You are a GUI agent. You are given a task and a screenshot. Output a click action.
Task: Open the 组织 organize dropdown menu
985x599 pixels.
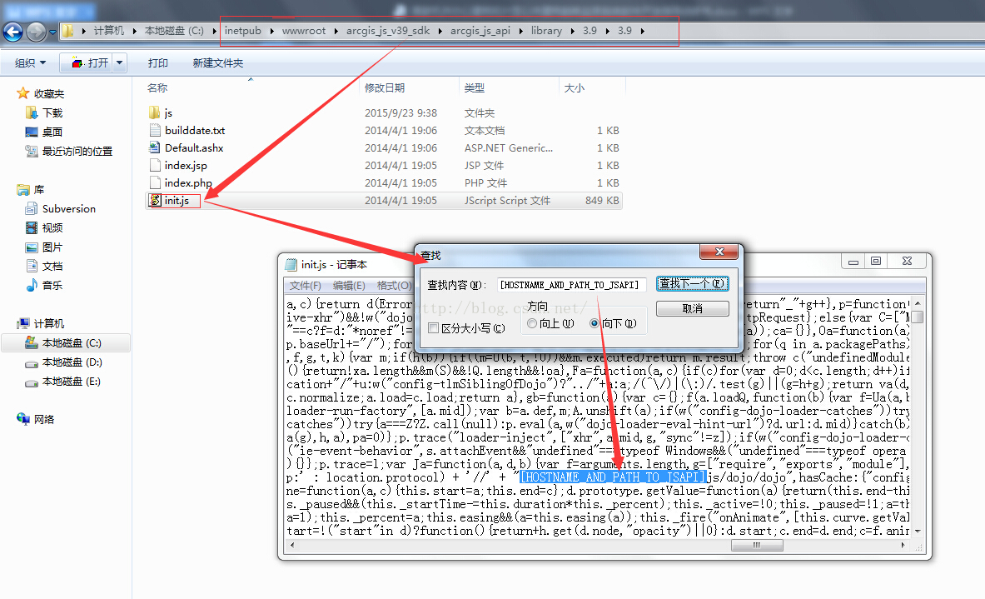(30, 62)
